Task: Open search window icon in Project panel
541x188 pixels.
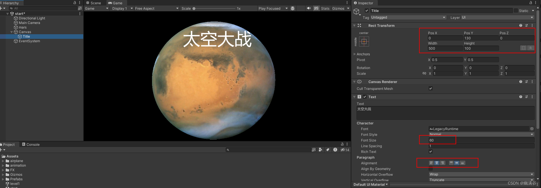Action: tap(314, 150)
